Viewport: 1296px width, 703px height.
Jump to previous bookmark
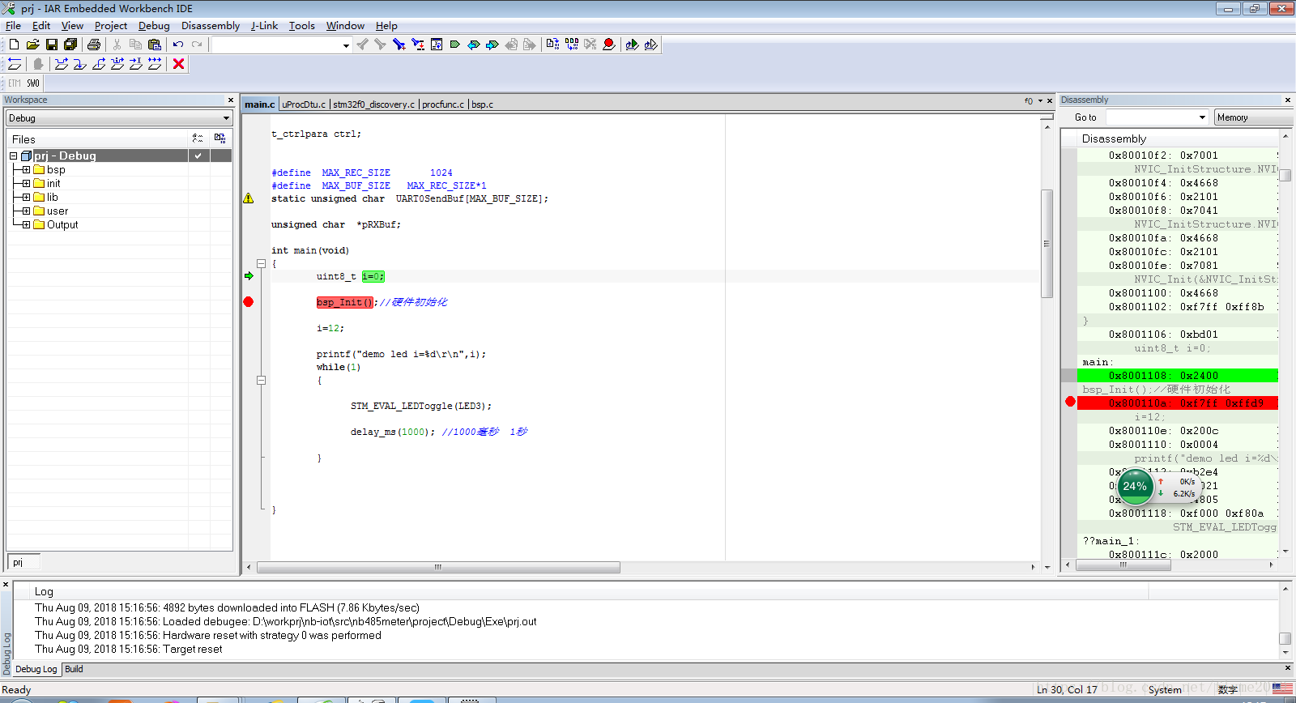pyautogui.click(x=473, y=45)
